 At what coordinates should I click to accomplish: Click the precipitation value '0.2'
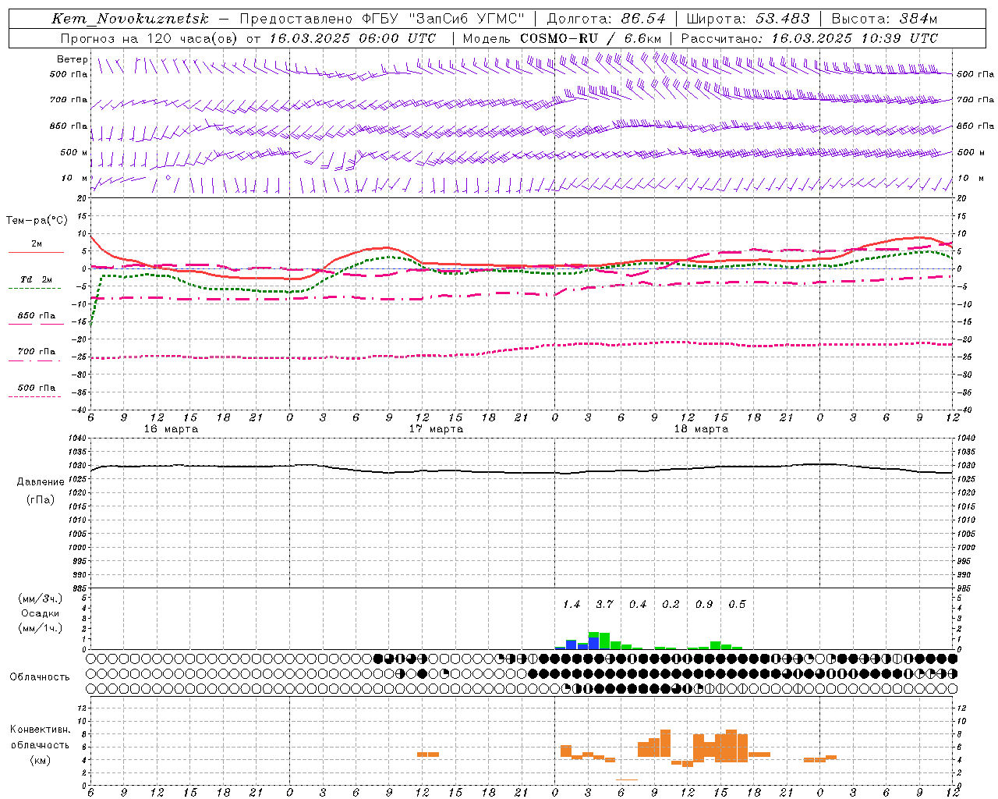tap(671, 605)
